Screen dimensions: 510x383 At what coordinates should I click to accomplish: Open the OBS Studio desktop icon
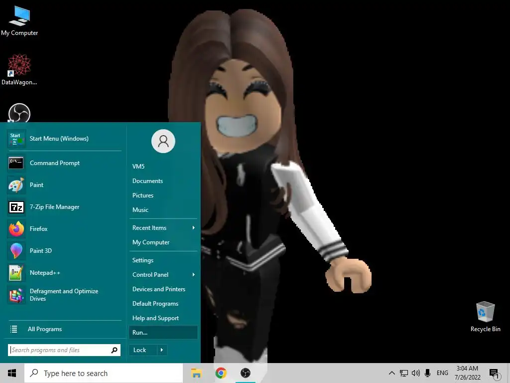pyautogui.click(x=19, y=113)
